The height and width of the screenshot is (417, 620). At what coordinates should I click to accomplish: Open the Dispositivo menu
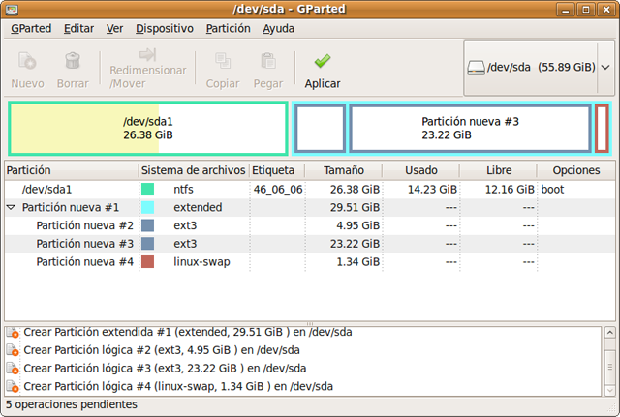(x=164, y=28)
